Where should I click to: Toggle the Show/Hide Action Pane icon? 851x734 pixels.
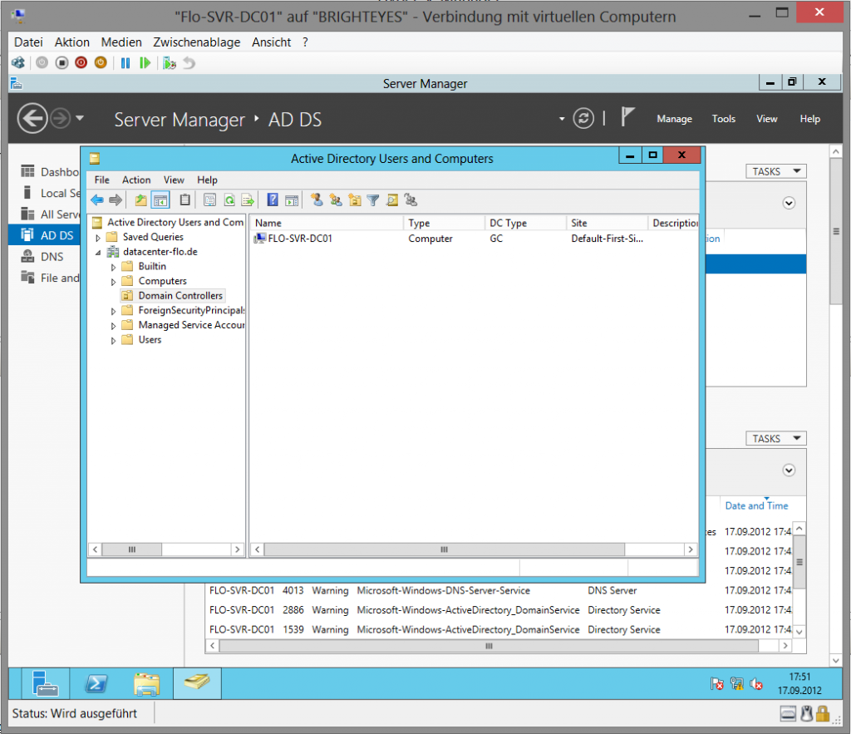tap(292, 200)
